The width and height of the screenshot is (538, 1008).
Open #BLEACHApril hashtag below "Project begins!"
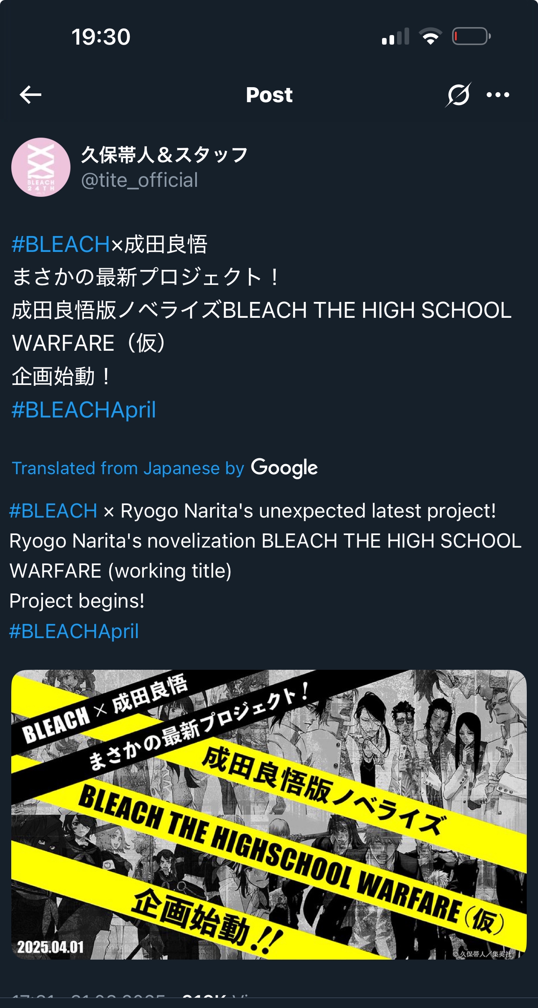pos(74,631)
